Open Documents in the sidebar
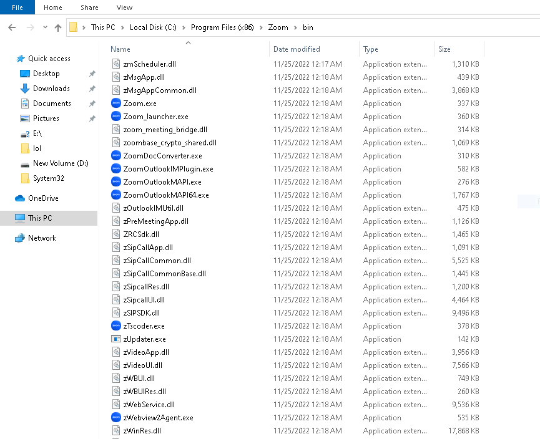540x439 pixels. pos(52,104)
